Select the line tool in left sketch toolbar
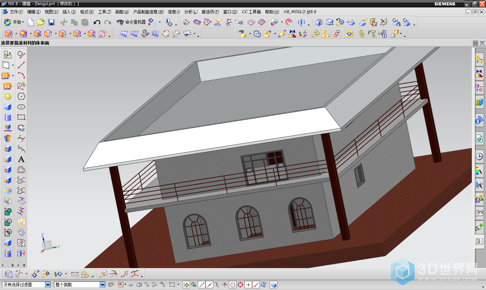 click(21, 65)
